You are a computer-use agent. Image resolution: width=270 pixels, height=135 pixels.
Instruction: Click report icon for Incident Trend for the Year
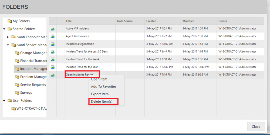pyautogui.click(x=53, y=67)
